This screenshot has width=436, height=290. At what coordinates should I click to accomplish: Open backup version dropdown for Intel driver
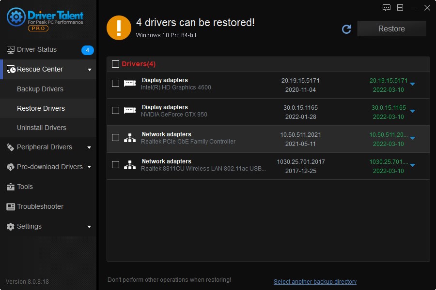(x=412, y=84)
